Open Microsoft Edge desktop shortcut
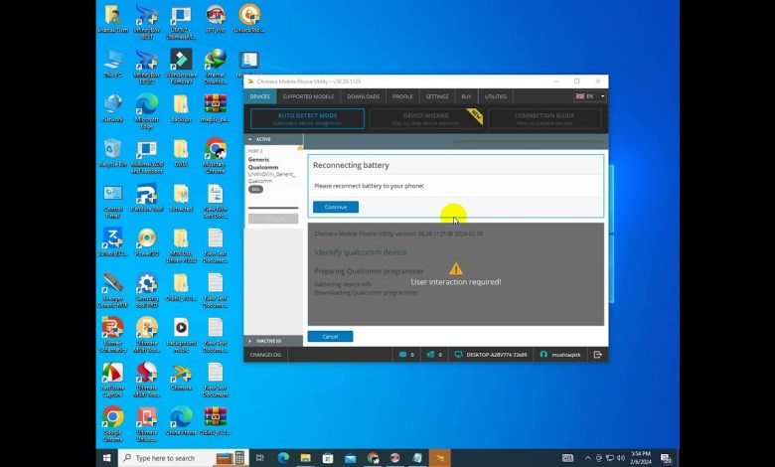Screen dimensions: 775x467 [147, 108]
